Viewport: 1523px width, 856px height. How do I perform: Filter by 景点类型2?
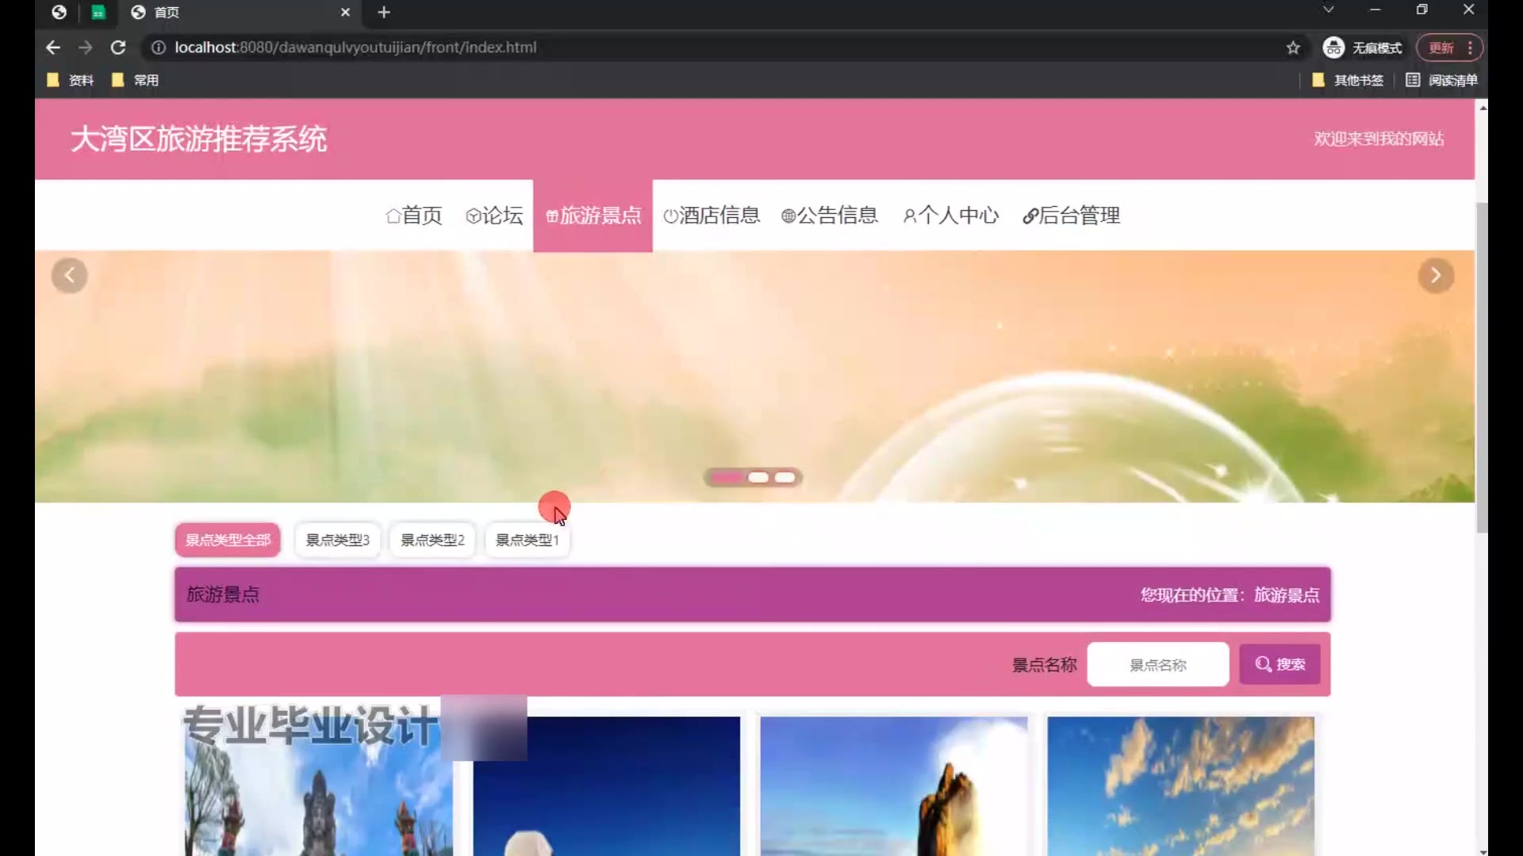point(432,540)
